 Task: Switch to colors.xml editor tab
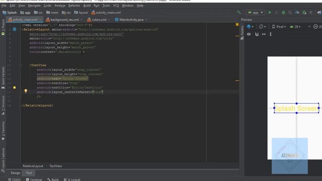tap(99, 20)
